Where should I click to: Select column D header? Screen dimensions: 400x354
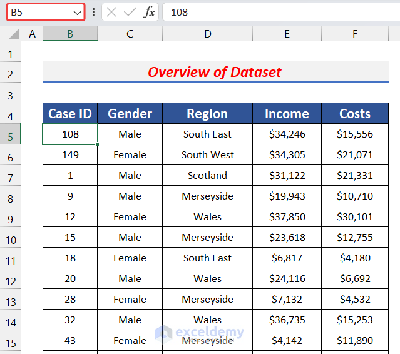[x=207, y=34]
